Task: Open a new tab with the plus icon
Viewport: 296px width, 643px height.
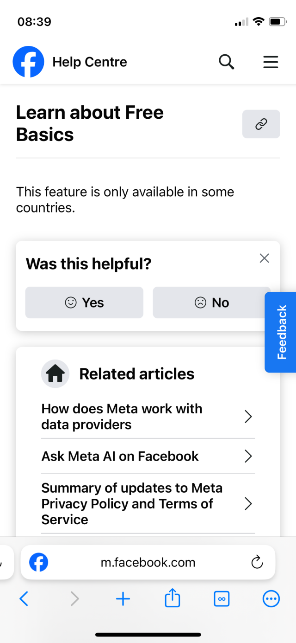Action: (123, 598)
